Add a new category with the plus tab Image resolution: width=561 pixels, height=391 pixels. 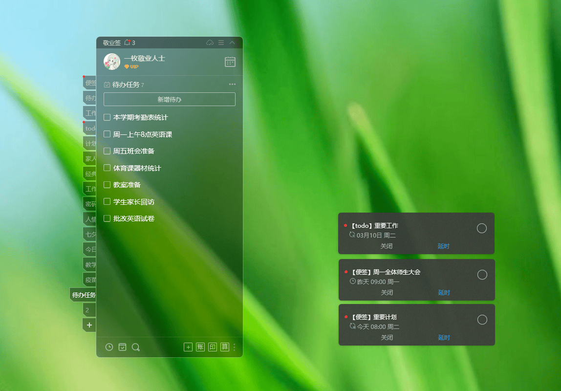pyautogui.click(x=89, y=325)
